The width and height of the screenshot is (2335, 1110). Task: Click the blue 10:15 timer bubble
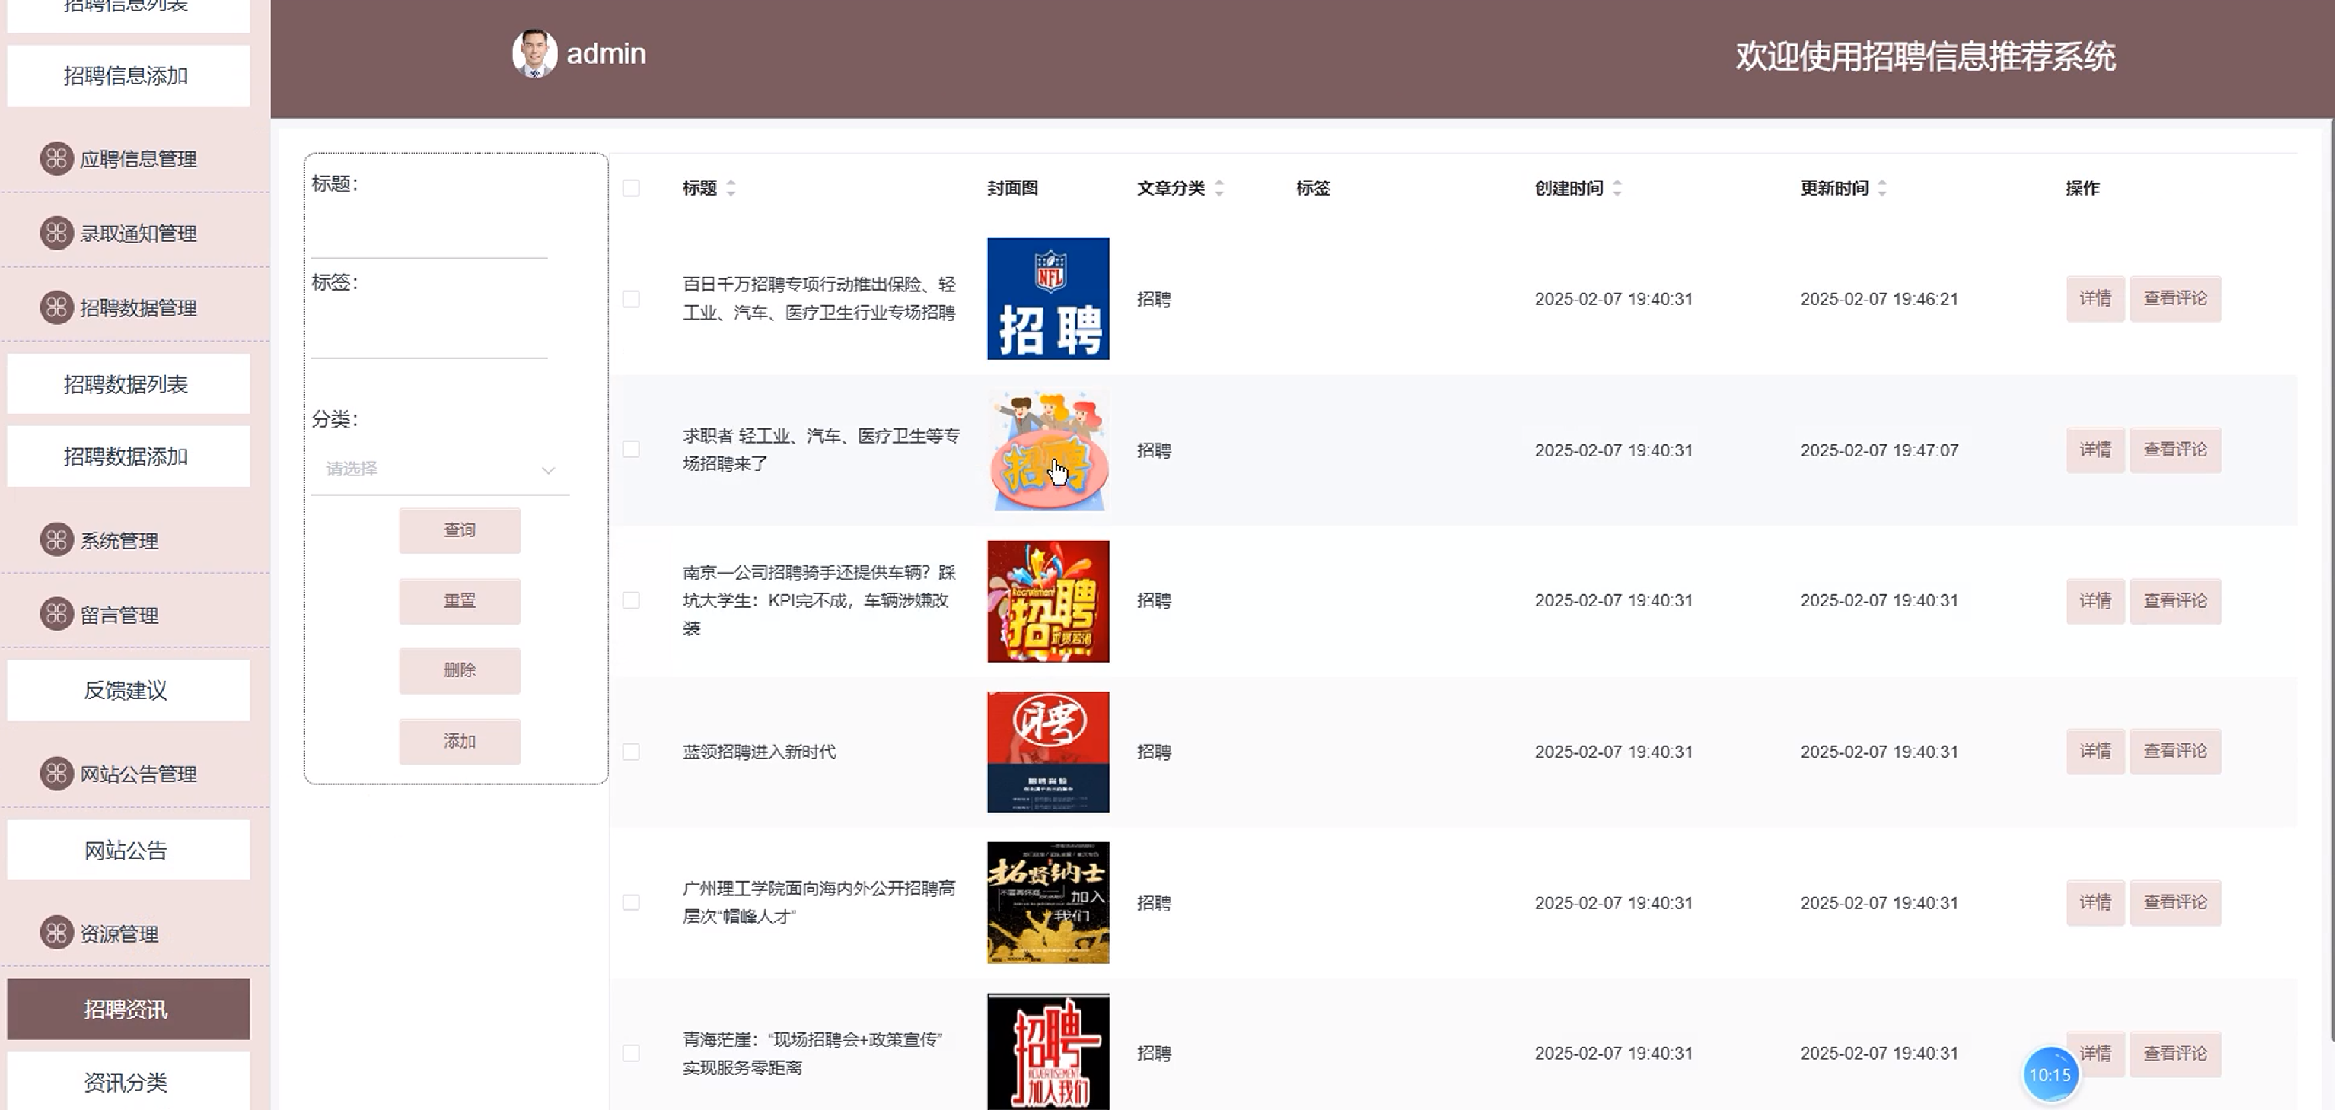pos(2050,1075)
